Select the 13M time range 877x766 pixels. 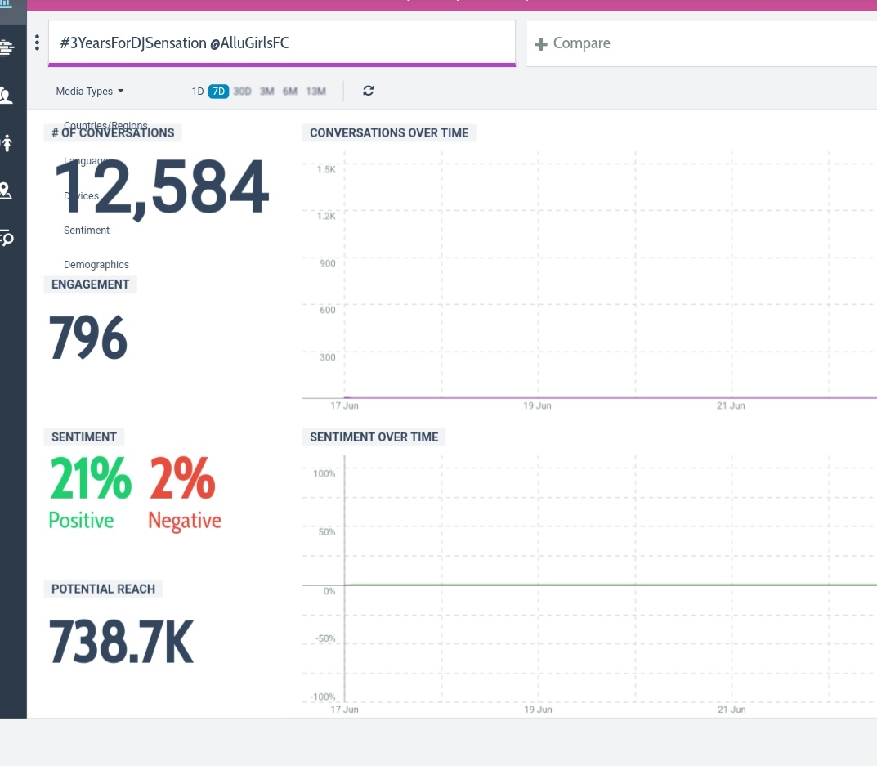click(x=316, y=92)
